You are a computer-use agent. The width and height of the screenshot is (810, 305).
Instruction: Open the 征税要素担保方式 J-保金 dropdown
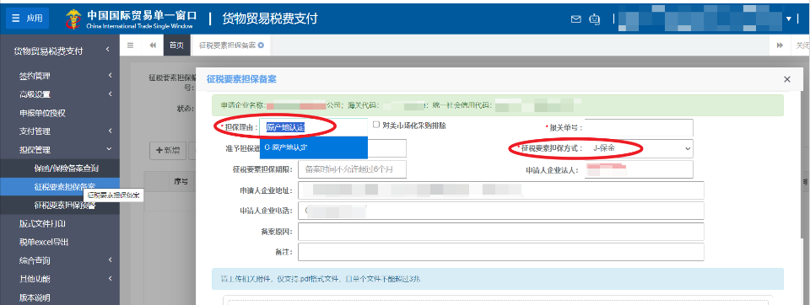point(639,148)
